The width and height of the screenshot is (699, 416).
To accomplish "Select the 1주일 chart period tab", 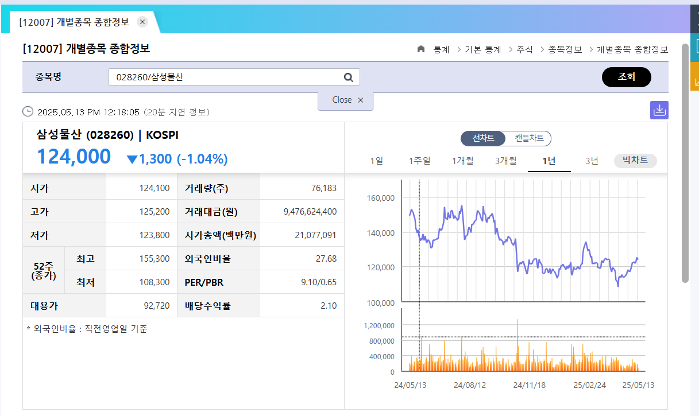I will [419, 161].
